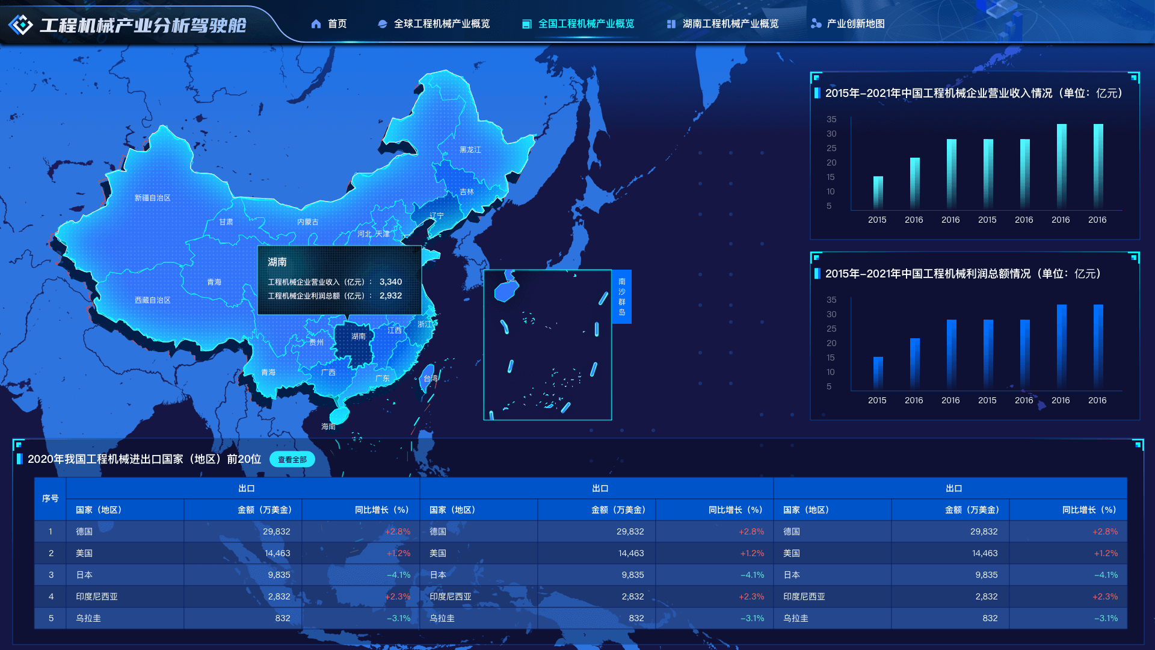
Task: Click the 德国 row in first export column
Action: [x=84, y=531]
